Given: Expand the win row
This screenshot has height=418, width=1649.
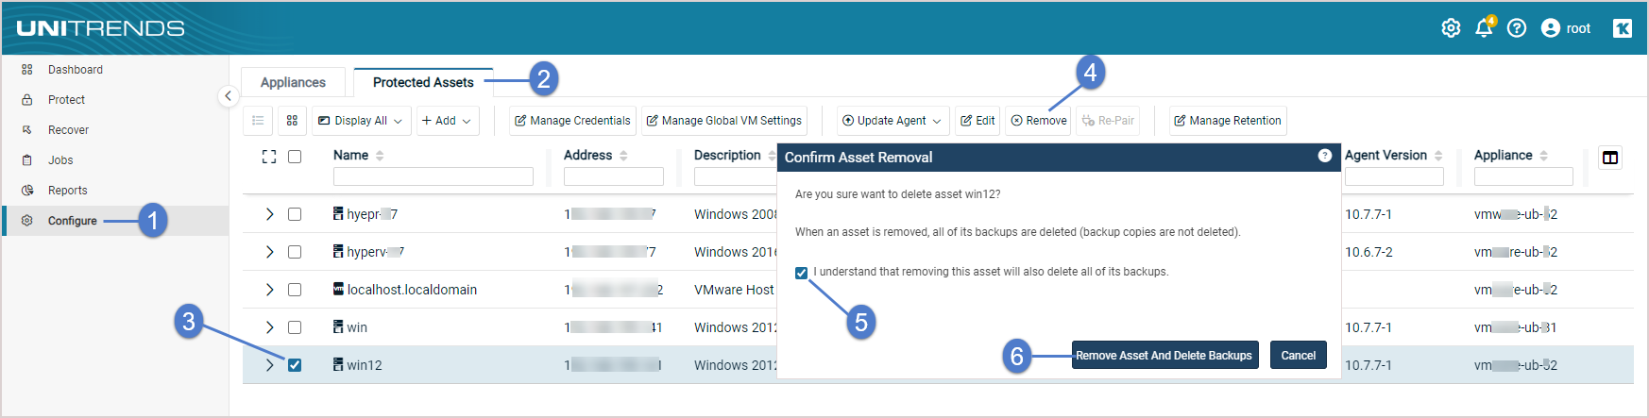Looking at the screenshot, I should pyautogui.click(x=269, y=327).
